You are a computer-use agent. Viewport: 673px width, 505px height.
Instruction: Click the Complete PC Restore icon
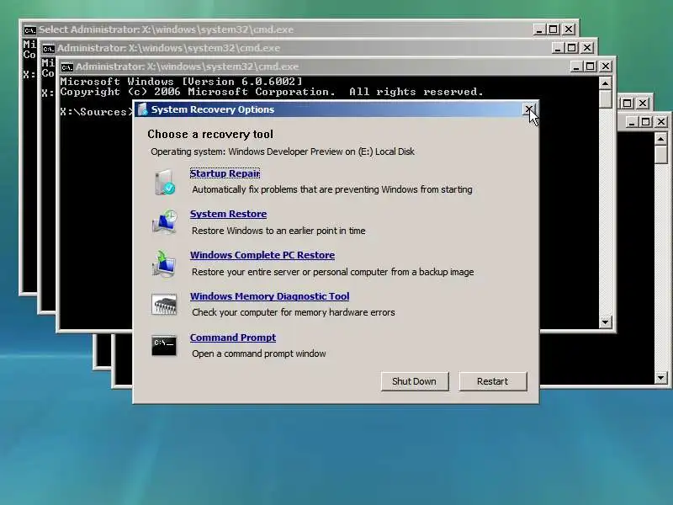pyautogui.click(x=164, y=263)
